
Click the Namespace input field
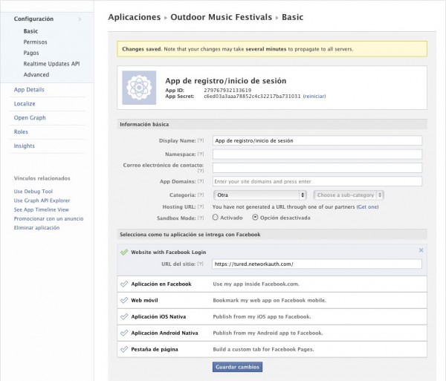pyautogui.click(x=317, y=154)
